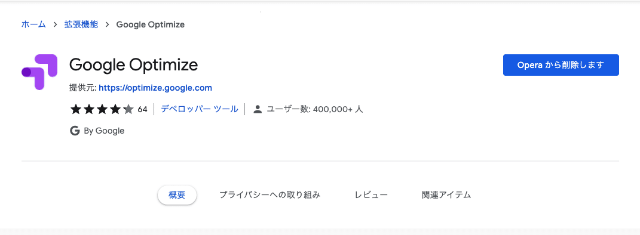Click the Google Optimize extension title heading
This screenshot has height=235, width=640.
tap(133, 65)
